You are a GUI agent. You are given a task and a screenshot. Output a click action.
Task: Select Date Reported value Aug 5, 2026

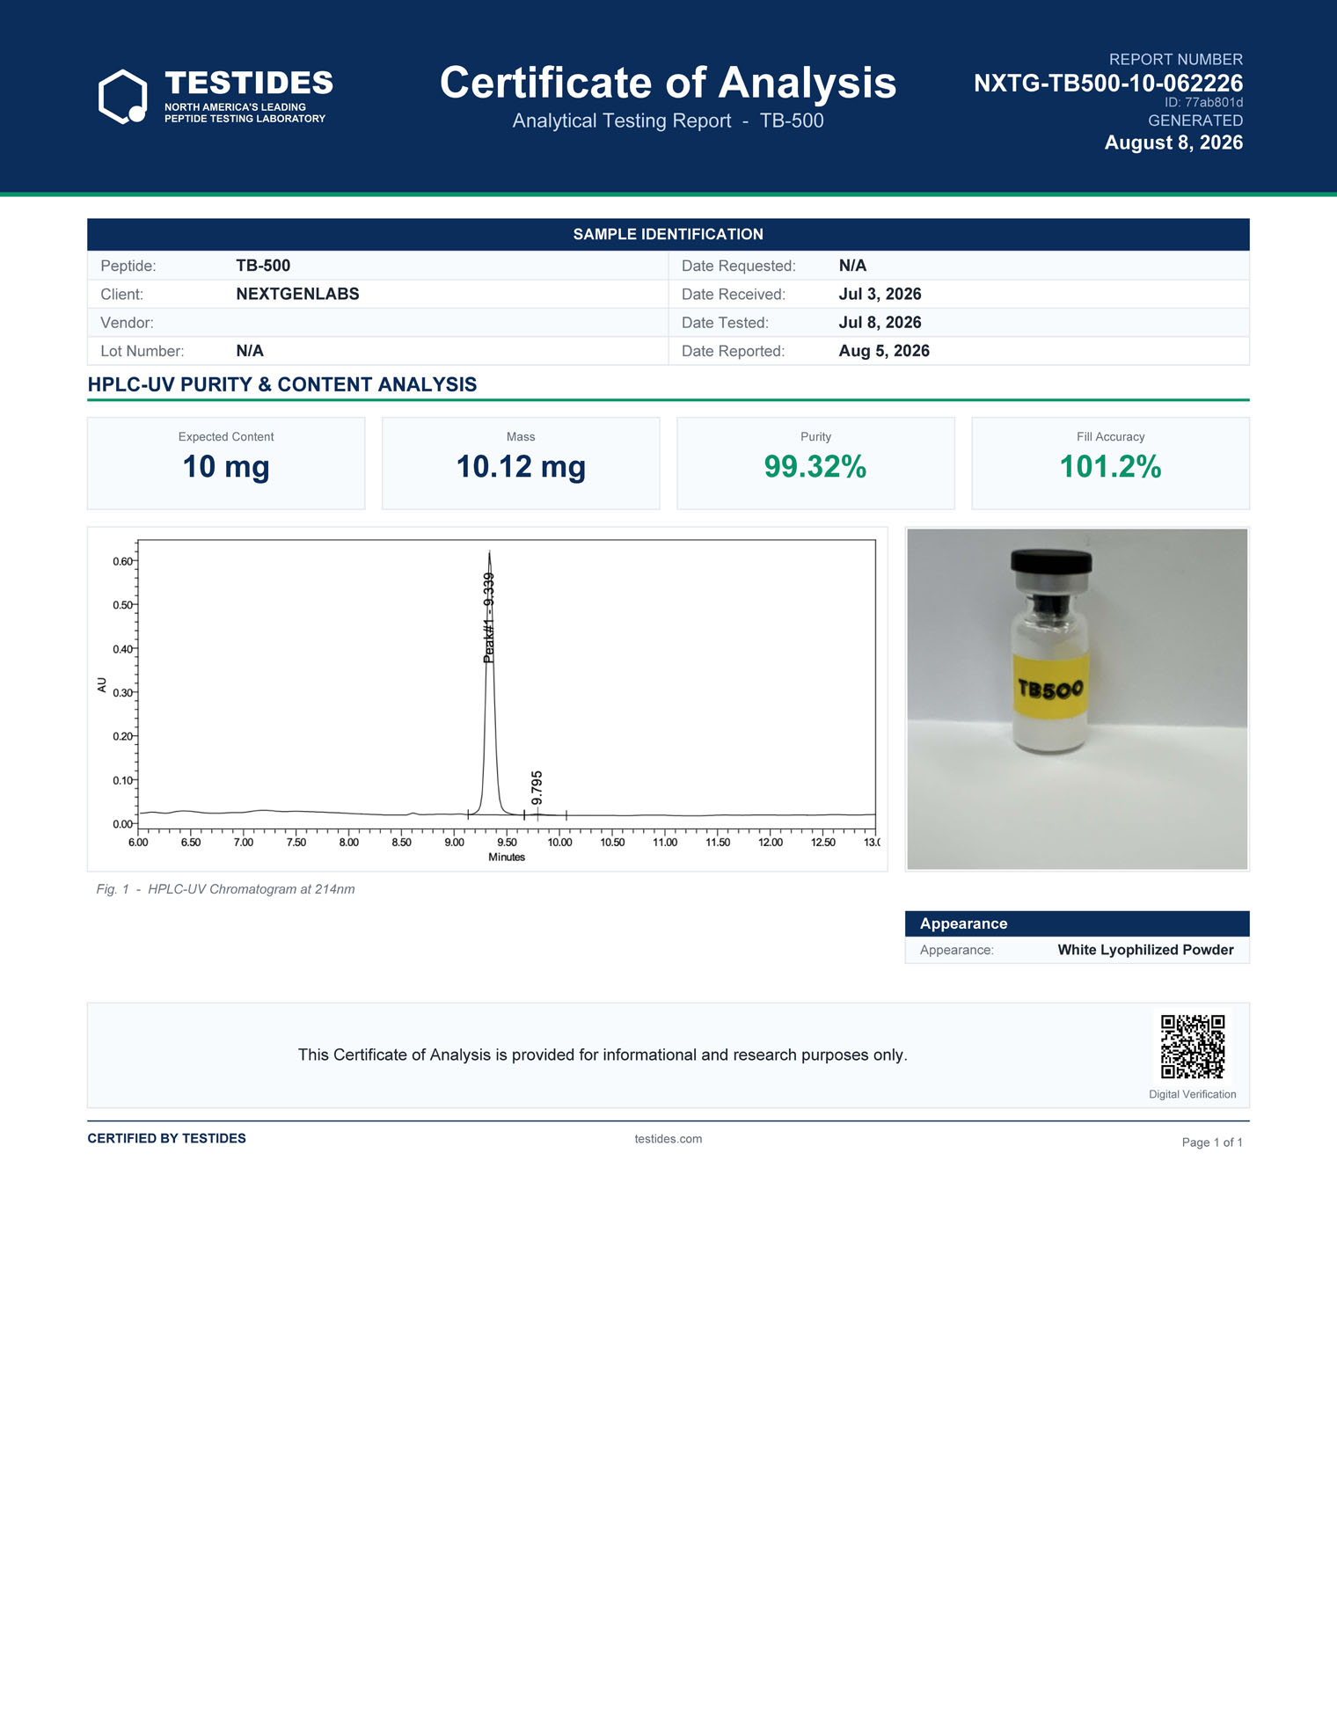pyautogui.click(x=884, y=351)
